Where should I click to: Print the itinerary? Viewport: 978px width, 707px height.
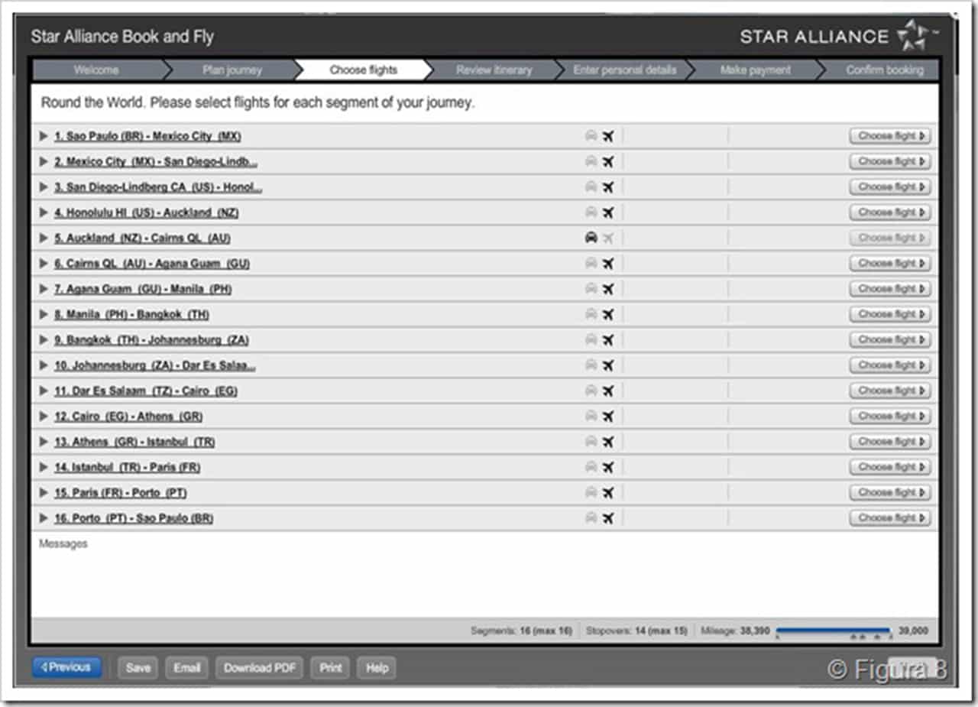(x=331, y=667)
